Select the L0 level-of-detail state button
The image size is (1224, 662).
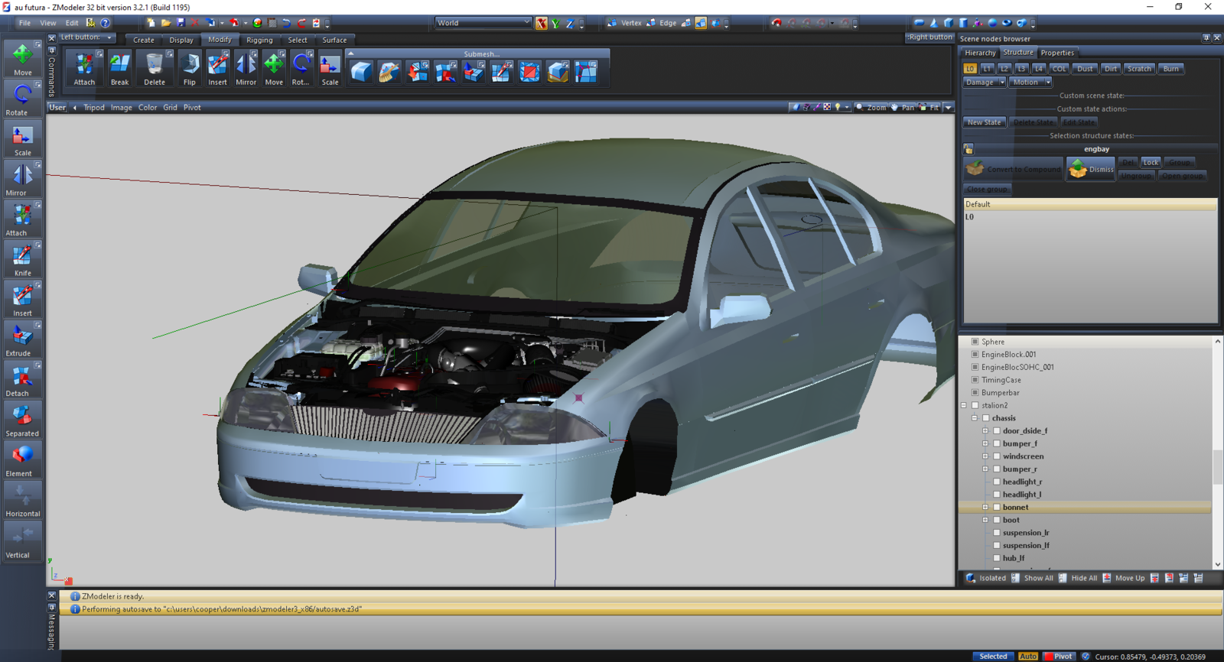pos(970,69)
